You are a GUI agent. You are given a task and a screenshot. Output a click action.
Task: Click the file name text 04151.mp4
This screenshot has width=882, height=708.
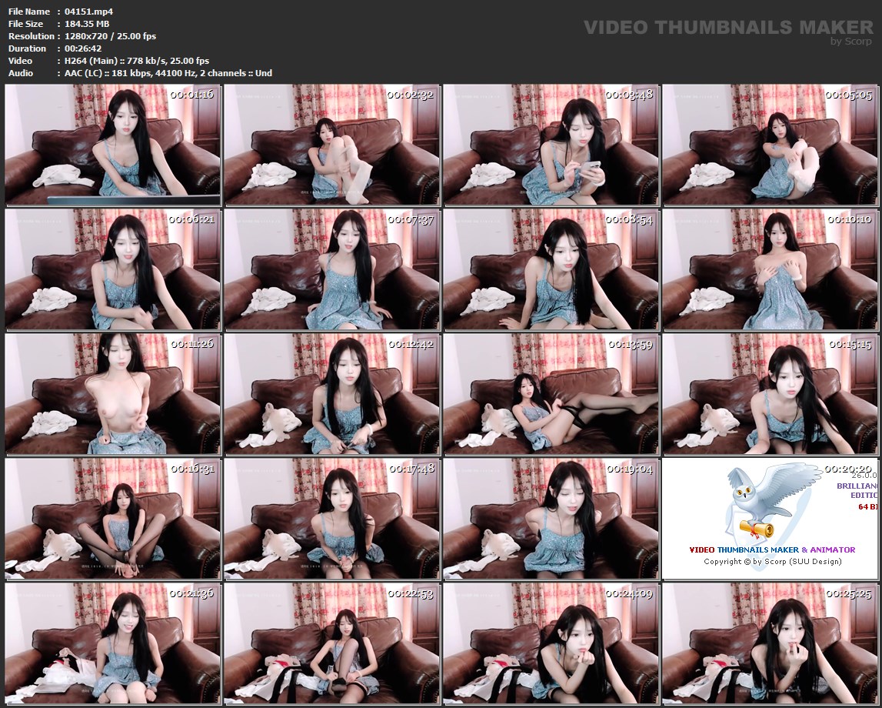[88, 12]
